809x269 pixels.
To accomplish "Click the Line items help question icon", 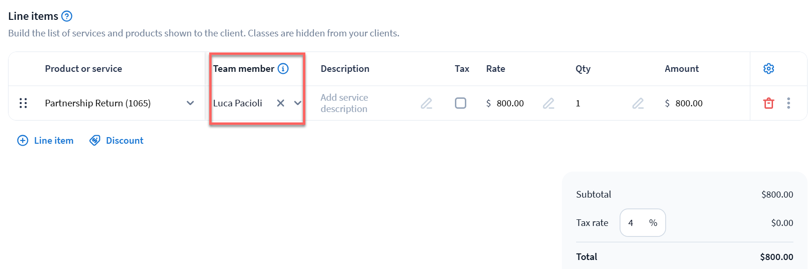I will pyautogui.click(x=67, y=16).
